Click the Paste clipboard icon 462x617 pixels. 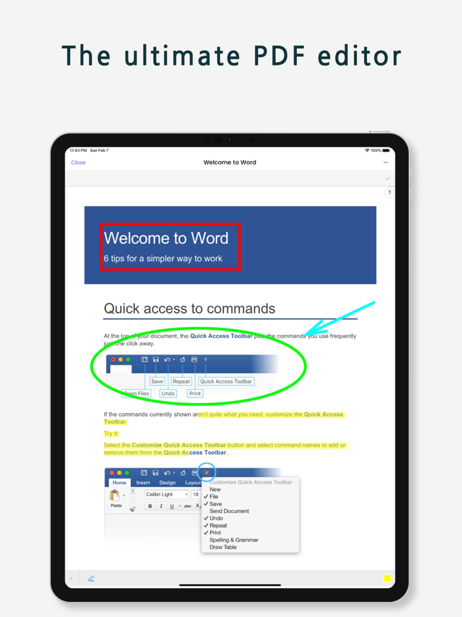(x=115, y=495)
